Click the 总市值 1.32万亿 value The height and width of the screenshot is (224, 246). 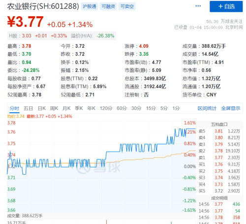coord(211,79)
